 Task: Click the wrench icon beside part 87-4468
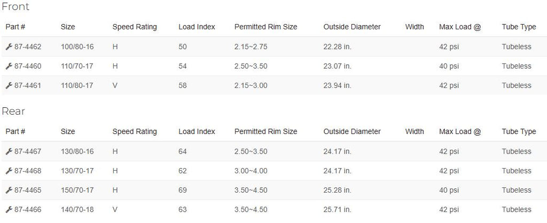coord(9,171)
